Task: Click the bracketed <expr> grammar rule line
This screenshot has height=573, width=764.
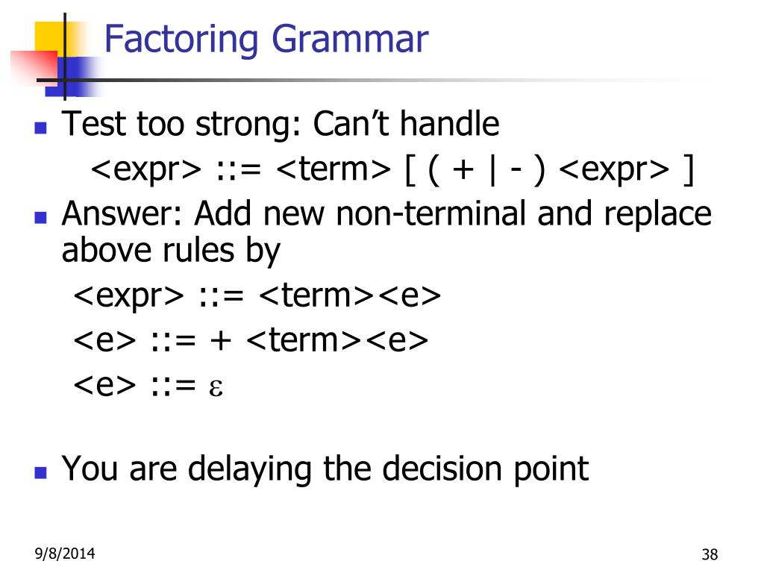Action: point(392,169)
